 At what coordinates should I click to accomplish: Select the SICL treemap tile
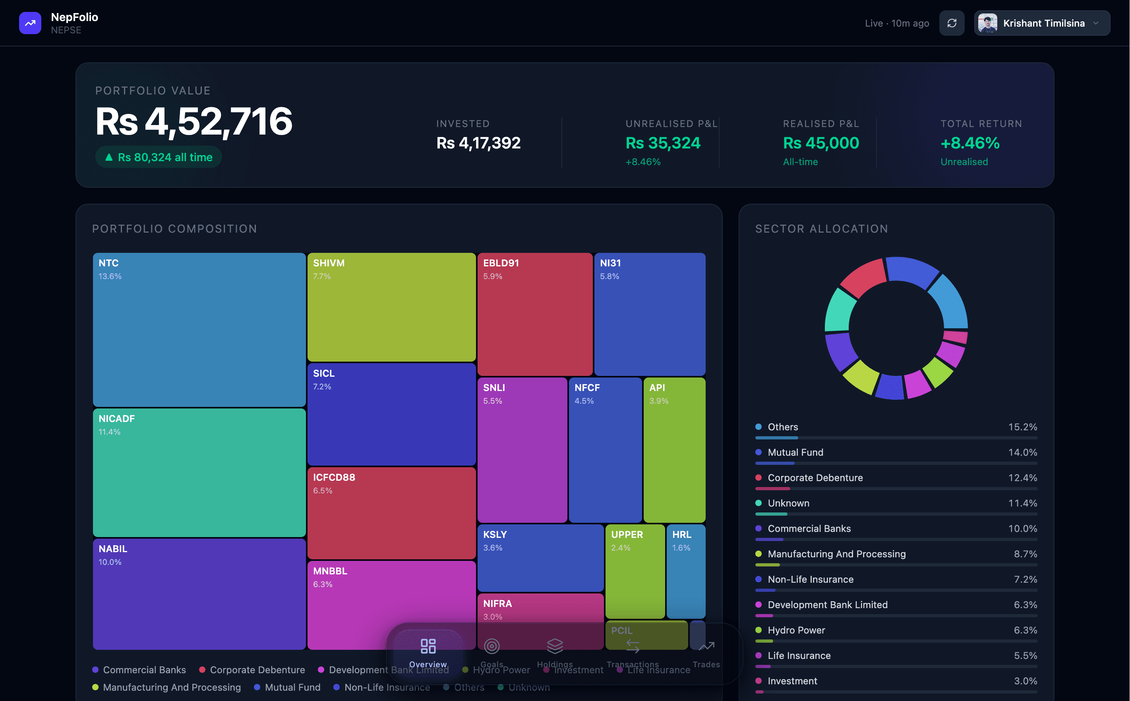391,414
